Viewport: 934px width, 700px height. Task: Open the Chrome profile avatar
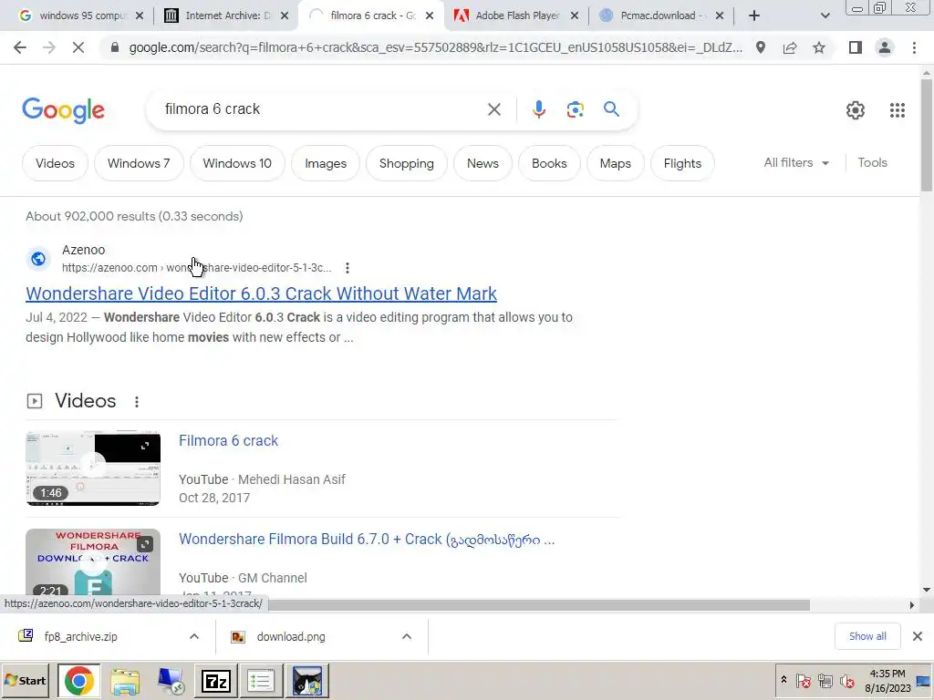click(885, 47)
